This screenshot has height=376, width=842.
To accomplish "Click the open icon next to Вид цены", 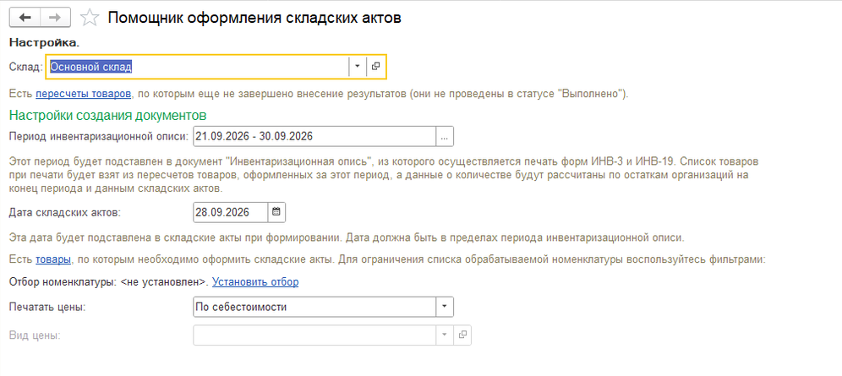I will click(462, 335).
